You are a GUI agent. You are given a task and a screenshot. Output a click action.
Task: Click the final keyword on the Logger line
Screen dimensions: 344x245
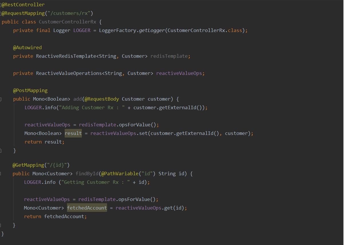(x=43, y=30)
